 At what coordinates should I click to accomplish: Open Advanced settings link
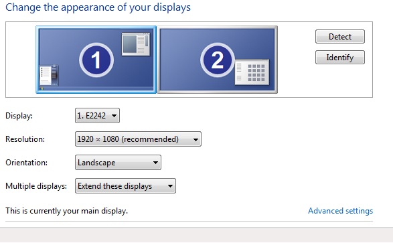(x=340, y=211)
